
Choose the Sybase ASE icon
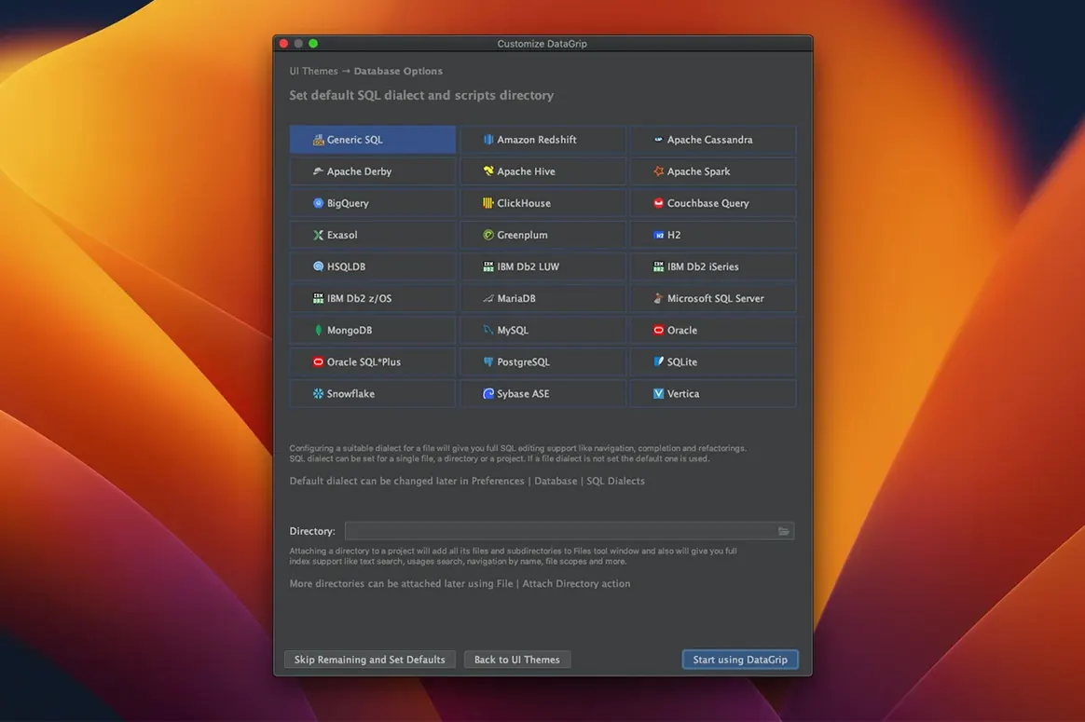(x=488, y=394)
